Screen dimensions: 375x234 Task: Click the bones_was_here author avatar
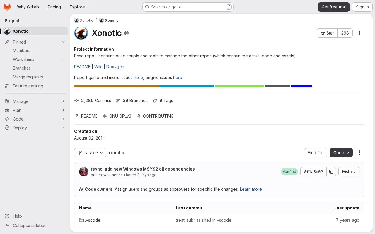click(x=84, y=172)
